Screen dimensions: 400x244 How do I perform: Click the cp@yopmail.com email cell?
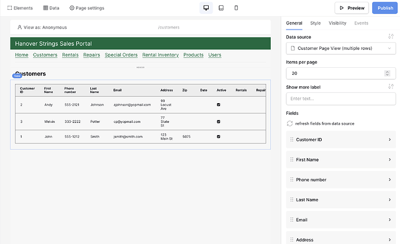pyautogui.click(x=127, y=122)
